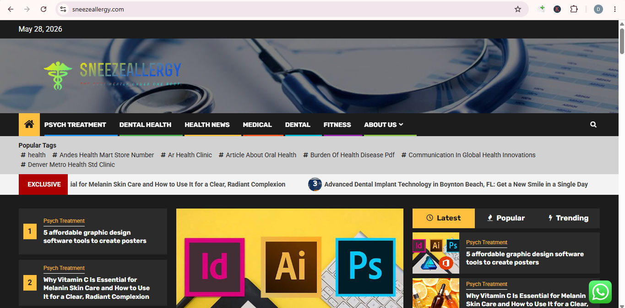Open numbered article 1 about graphic design software
The image size is (625, 308).
(x=95, y=236)
